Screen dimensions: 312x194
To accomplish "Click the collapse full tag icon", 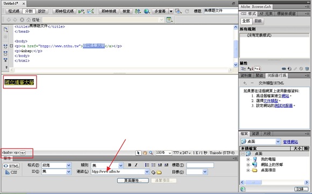I will (x=5, y=46).
